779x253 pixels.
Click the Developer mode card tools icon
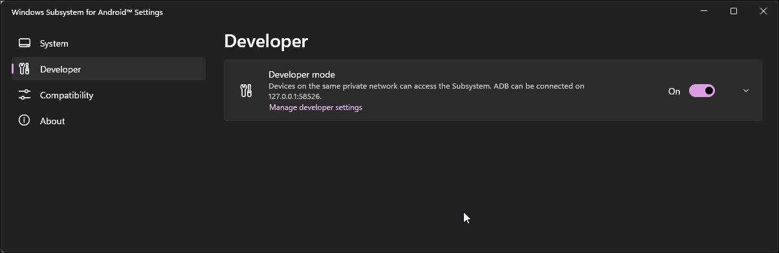(x=246, y=91)
